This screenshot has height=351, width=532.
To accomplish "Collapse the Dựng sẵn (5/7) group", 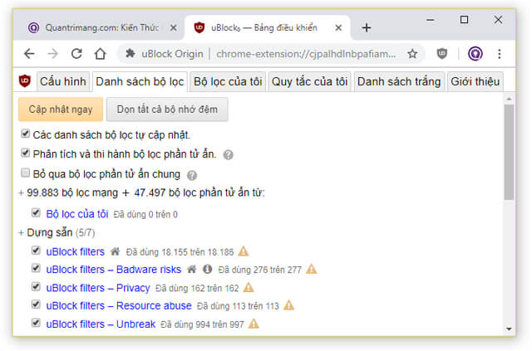I will click(57, 233).
